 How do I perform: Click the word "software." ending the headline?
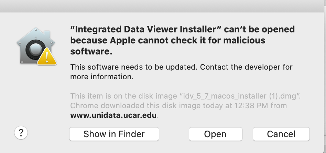tap(91, 52)
